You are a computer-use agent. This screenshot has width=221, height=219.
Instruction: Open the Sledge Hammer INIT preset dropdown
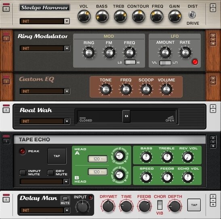pyautogui.click(x=67, y=21)
